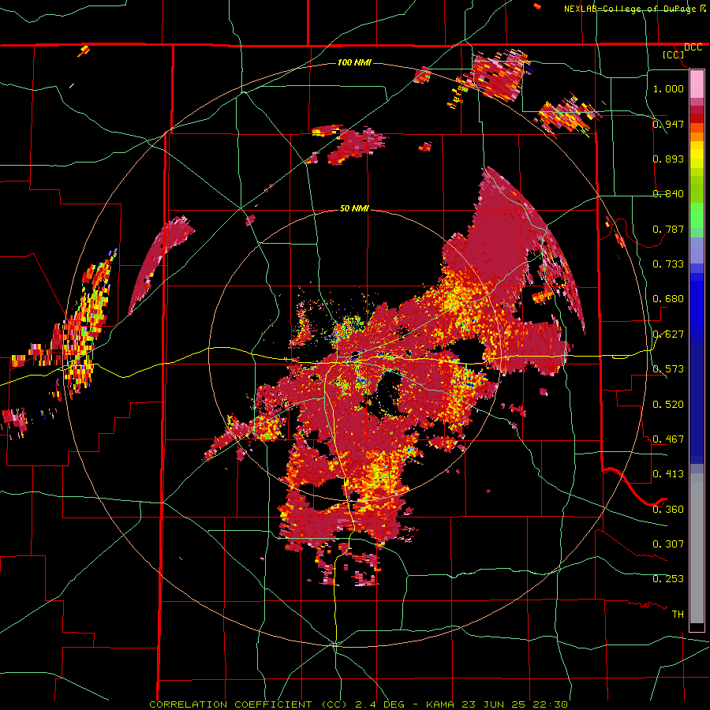Click the 0.520 scale value
The width and height of the screenshot is (710, 710).
tap(668, 405)
